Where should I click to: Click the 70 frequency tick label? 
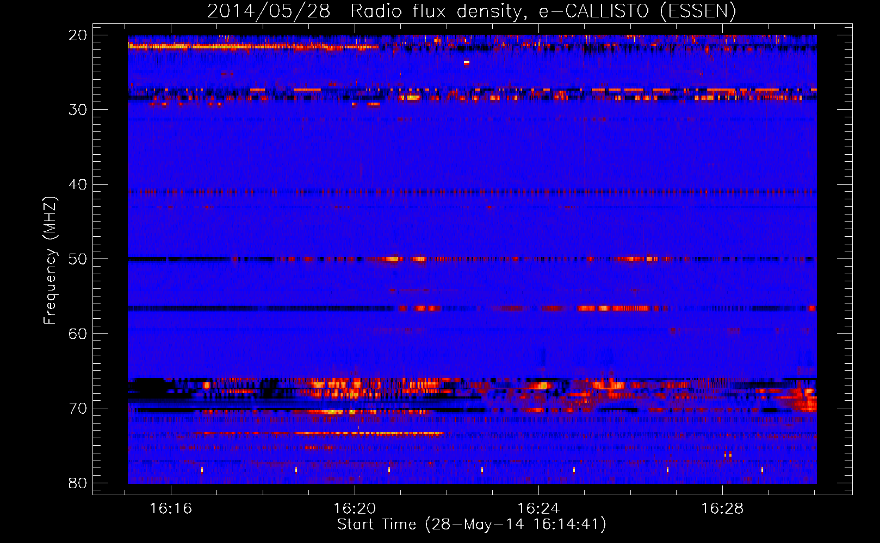point(78,408)
